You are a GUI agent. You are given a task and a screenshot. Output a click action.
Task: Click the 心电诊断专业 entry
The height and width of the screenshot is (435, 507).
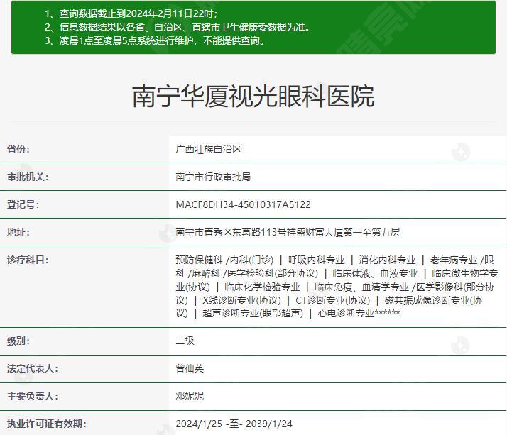346,313
